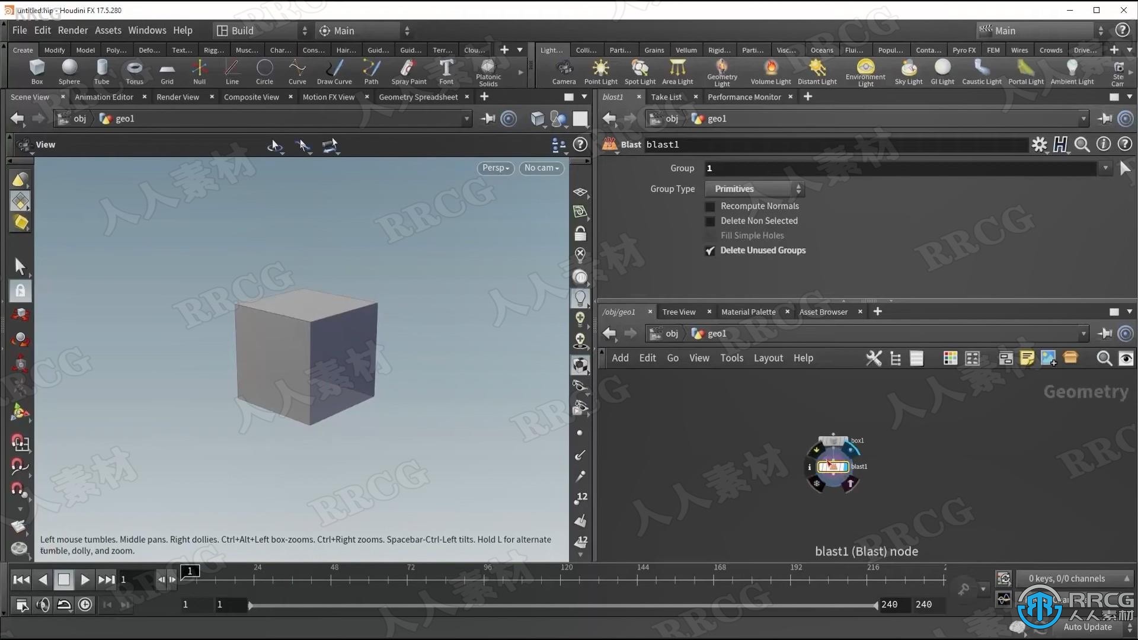Screen dimensions: 1138x640
Task: Switch to Geometry Spreadsheet tab
Action: point(418,97)
